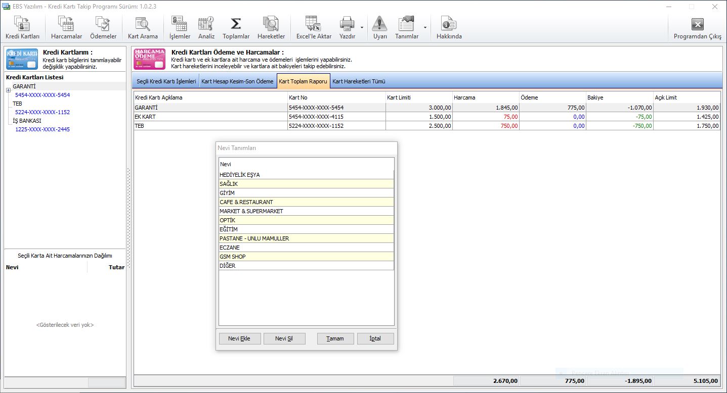This screenshot has width=727, height=393.
Task: Select İŞ BANKASI in card list
Action: point(27,121)
